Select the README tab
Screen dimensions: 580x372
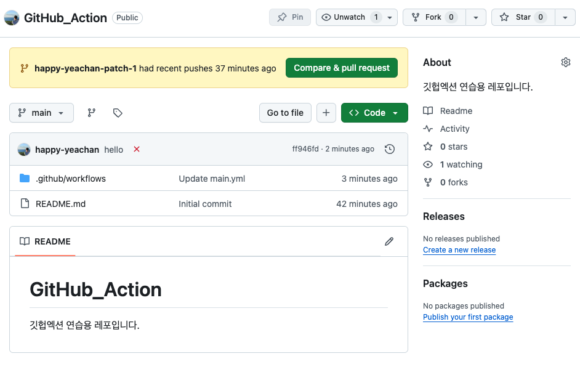[x=45, y=241]
